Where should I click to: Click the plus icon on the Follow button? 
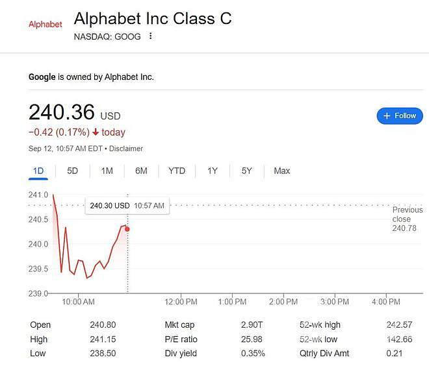(387, 116)
